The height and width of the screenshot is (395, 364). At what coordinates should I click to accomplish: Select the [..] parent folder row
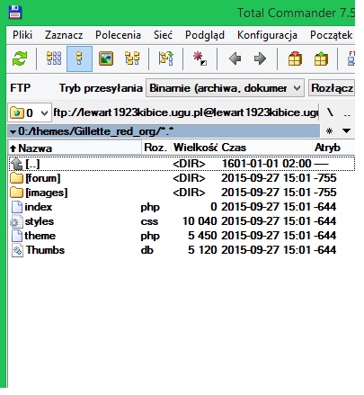tap(182, 164)
